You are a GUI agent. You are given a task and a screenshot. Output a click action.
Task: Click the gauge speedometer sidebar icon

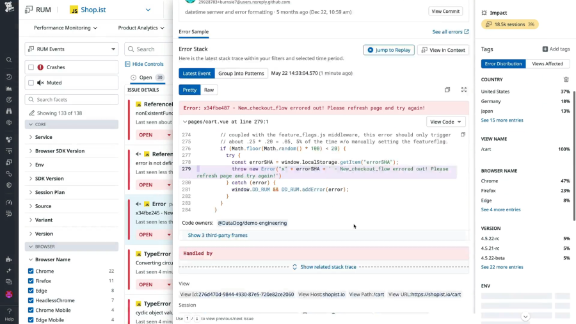(9, 202)
